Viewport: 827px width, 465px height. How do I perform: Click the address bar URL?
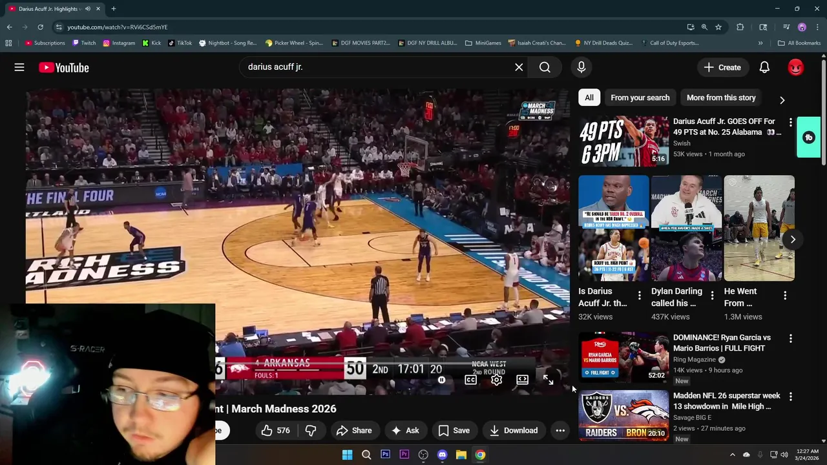click(x=118, y=27)
